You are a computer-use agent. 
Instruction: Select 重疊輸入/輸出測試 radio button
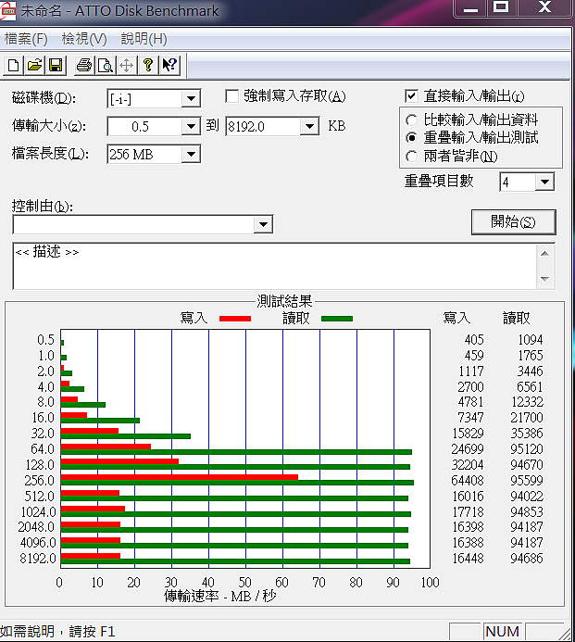click(x=411, y=138)
